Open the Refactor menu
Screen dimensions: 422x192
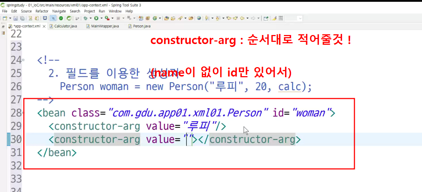tap(42, 11)
